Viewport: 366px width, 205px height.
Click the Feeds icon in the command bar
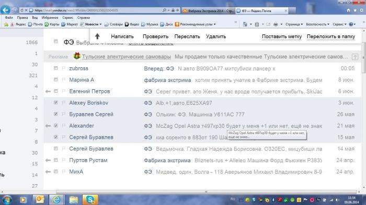click(x=257, y=24)
